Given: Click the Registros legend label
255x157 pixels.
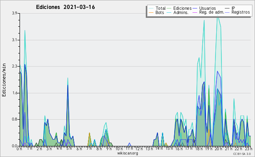Looking at the screenshot, I should pos(241,12).
